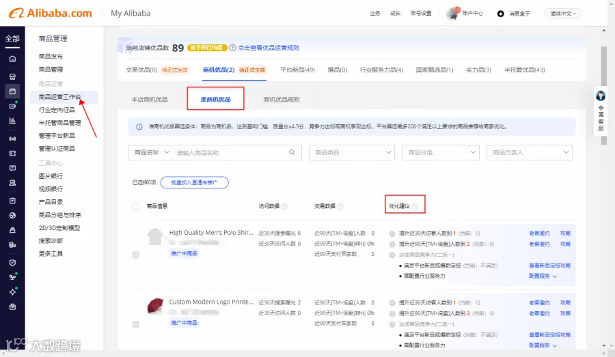Expand the 商品分组 dropdown

441,152
